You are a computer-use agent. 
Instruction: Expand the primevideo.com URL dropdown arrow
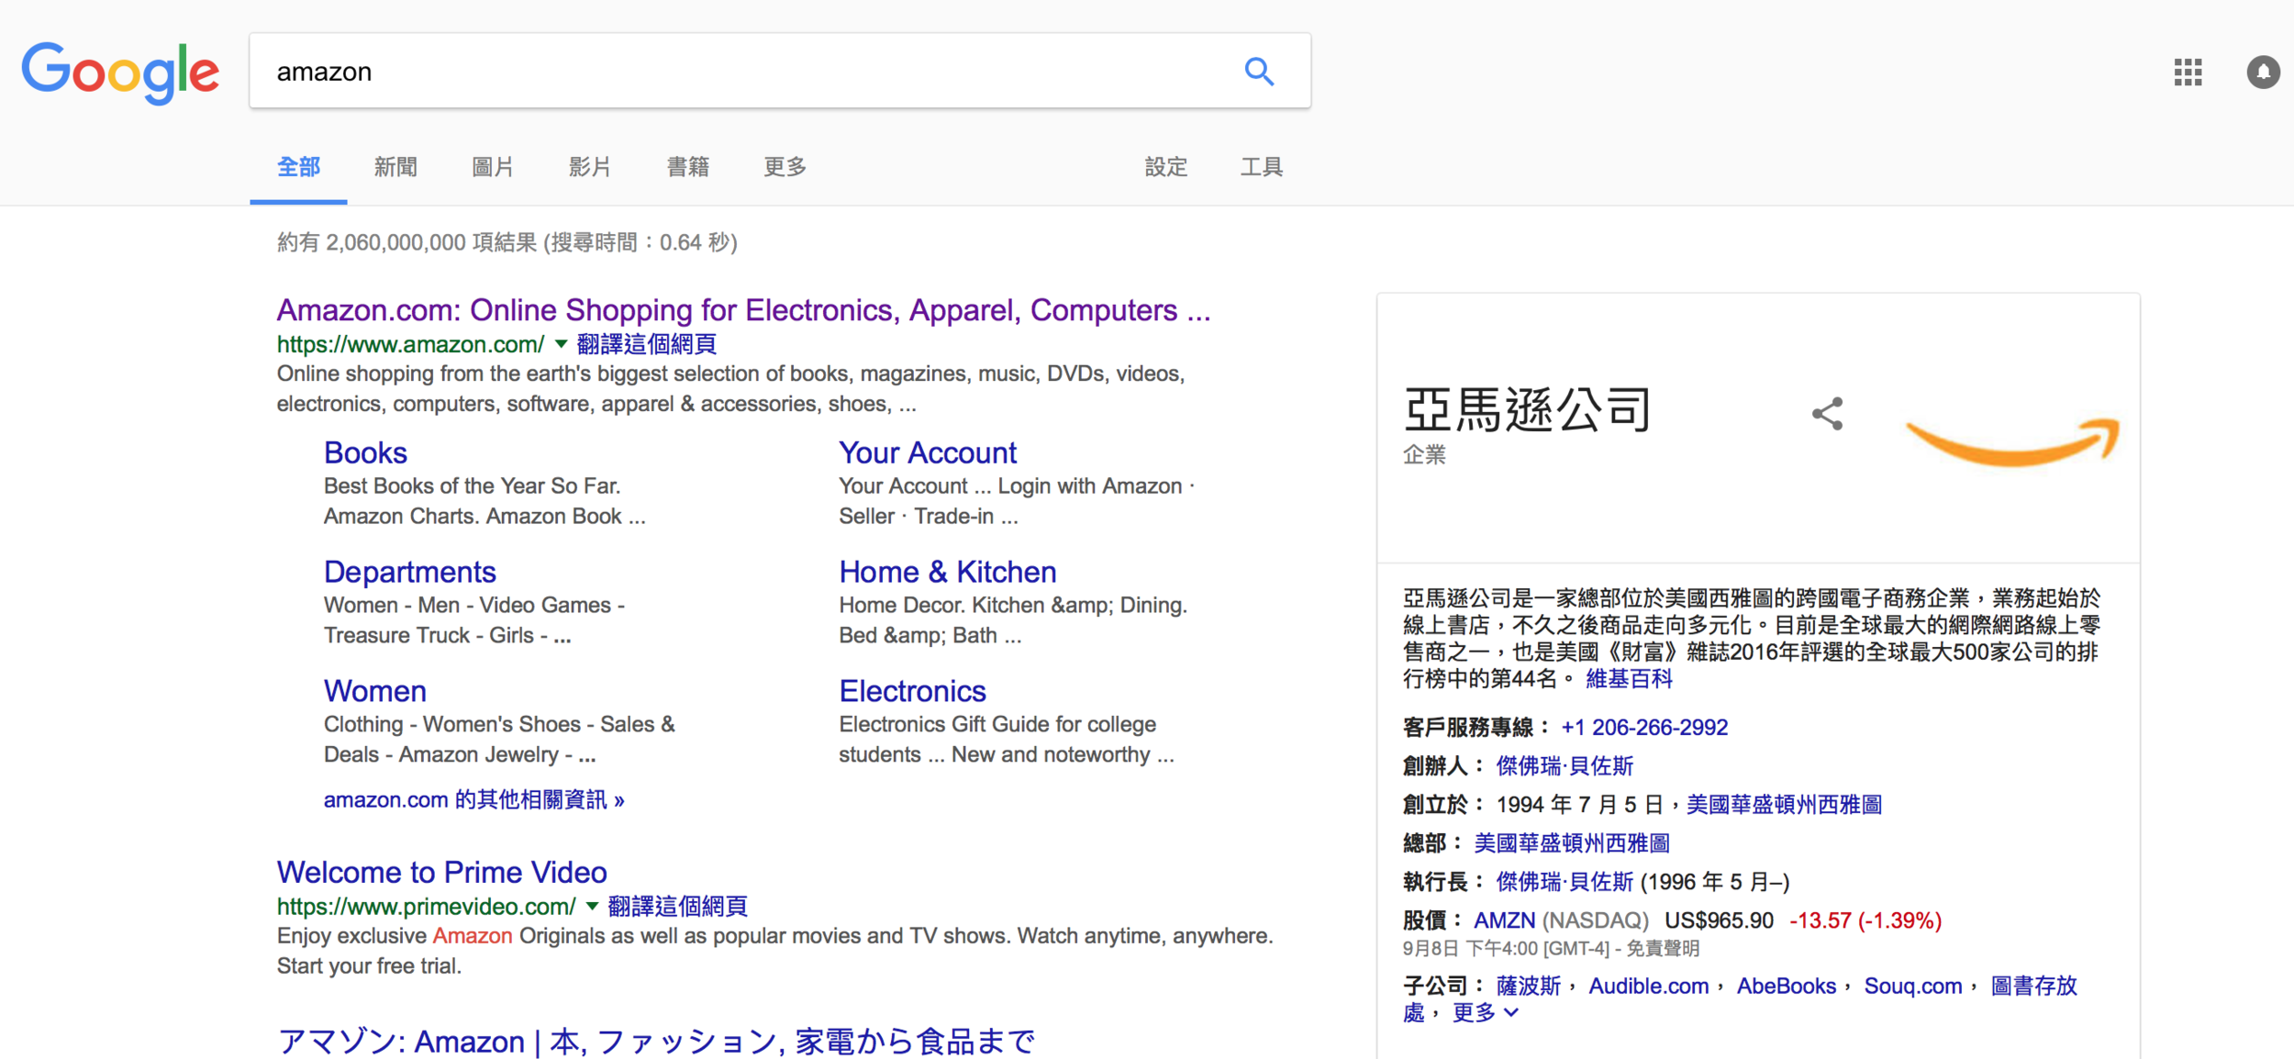[592, 907]
